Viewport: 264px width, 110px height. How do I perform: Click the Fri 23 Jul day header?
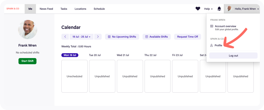coord(177,55)
